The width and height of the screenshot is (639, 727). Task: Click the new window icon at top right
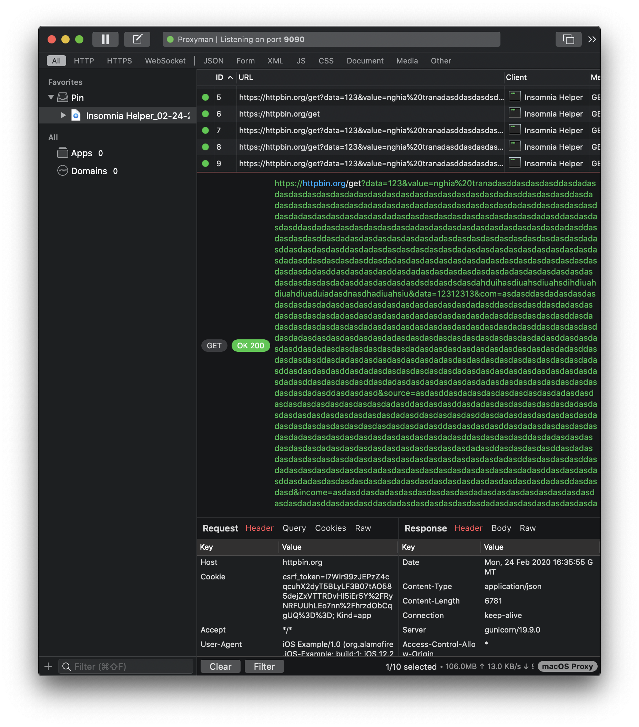pos(568,39)
